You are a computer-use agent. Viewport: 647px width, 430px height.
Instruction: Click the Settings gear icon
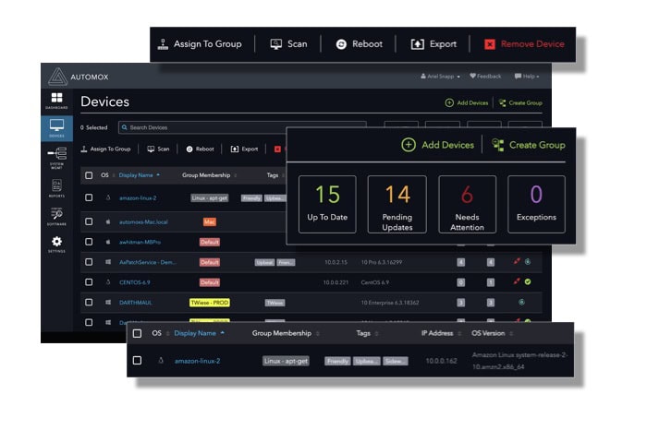[56, 244]
